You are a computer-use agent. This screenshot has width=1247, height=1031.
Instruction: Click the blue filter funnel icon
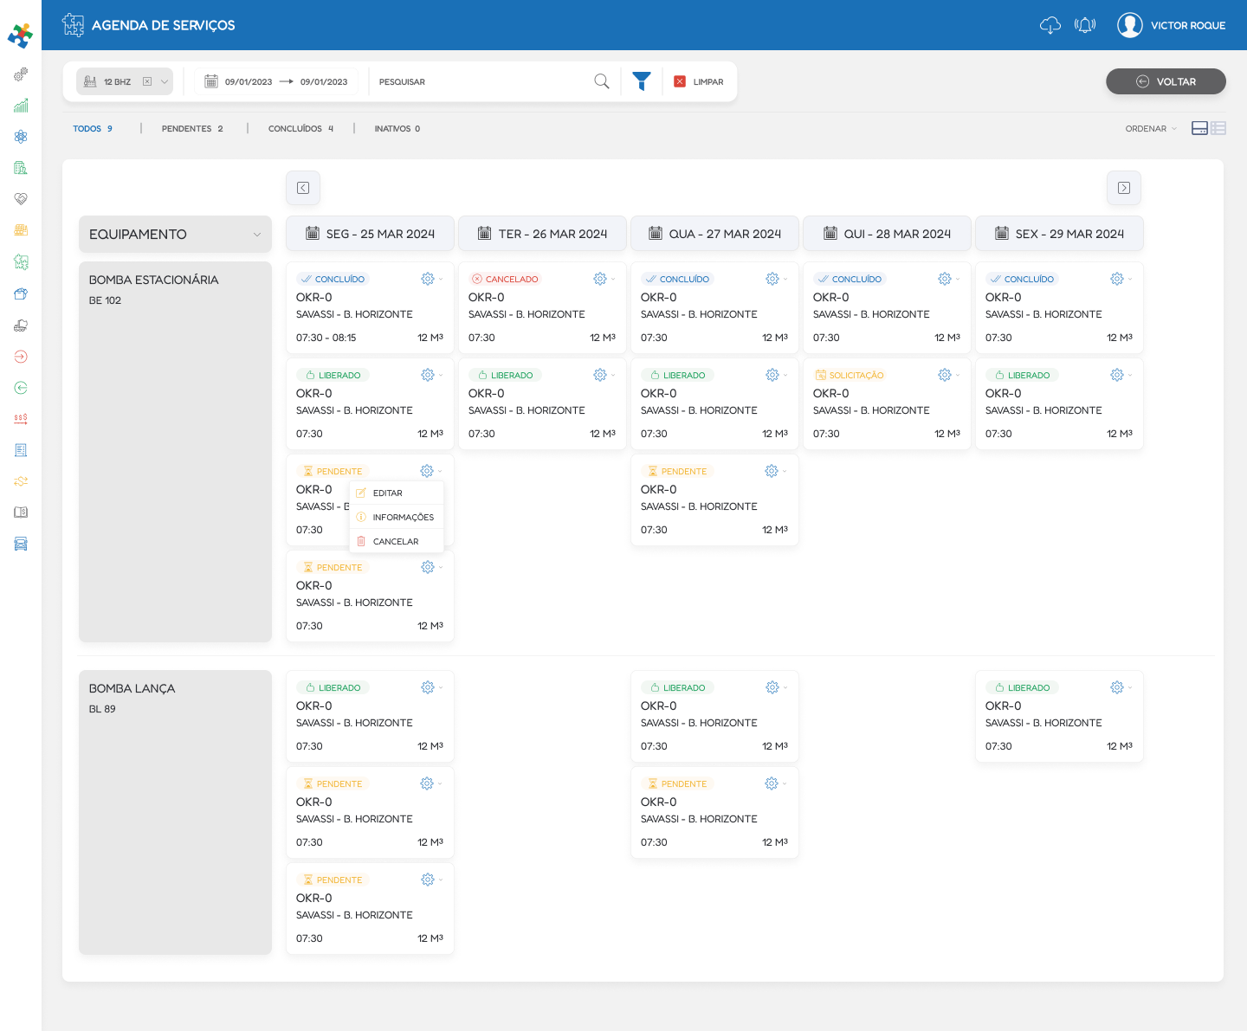point(641,81)
